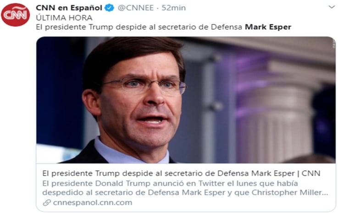Open the tweet via 52min timestamp
The height and width of the screenshot is (217, 344).
(173, 8)
